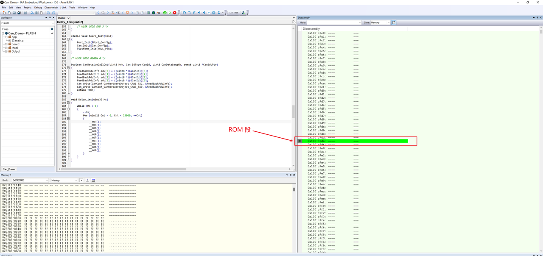Click the New Document toolbar icon
The height and width of the screenshot is (256, 543).
click(x=4, y=13)
